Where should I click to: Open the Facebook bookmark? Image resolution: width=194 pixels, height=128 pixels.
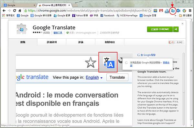107,15
